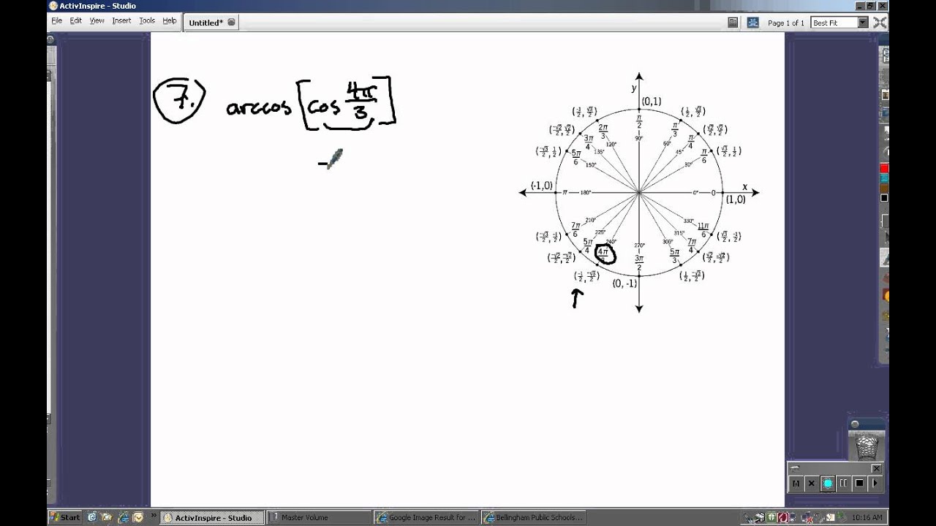Click the unit circle diagram image

click(638, 193)
